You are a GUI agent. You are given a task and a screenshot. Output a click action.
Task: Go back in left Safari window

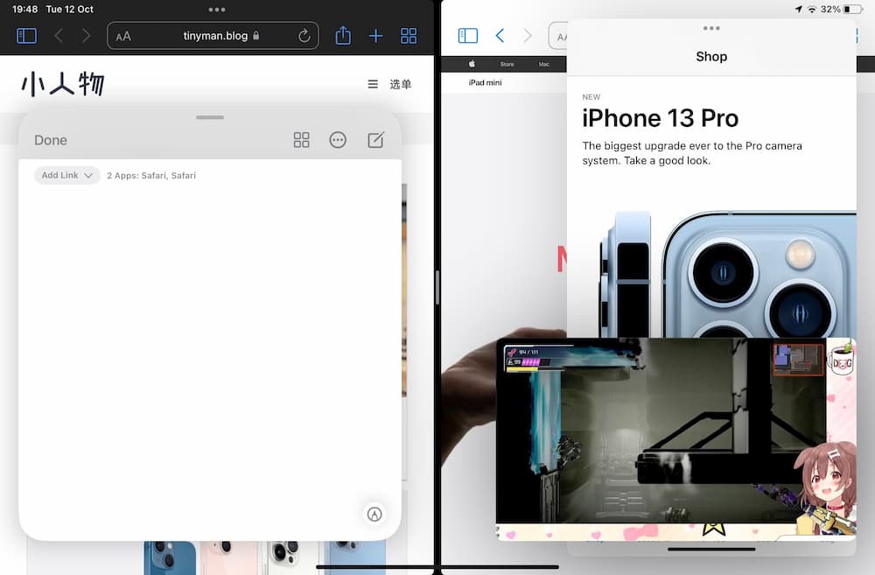[x=59, y=36]
